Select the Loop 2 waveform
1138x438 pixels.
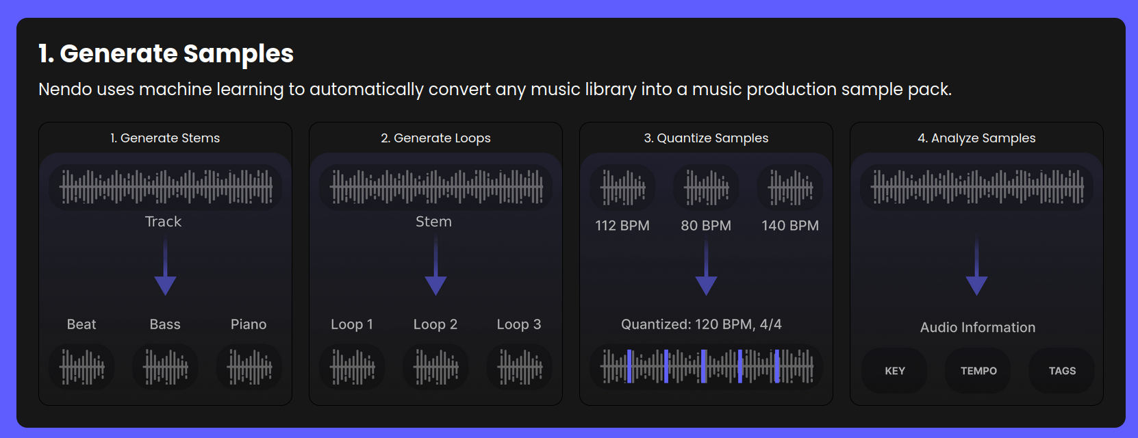(x=435, y=368)
